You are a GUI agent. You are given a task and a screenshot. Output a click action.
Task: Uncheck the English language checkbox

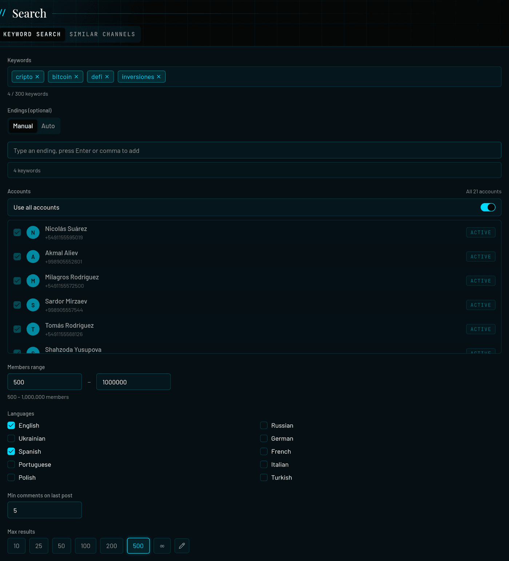coord(11,425)
